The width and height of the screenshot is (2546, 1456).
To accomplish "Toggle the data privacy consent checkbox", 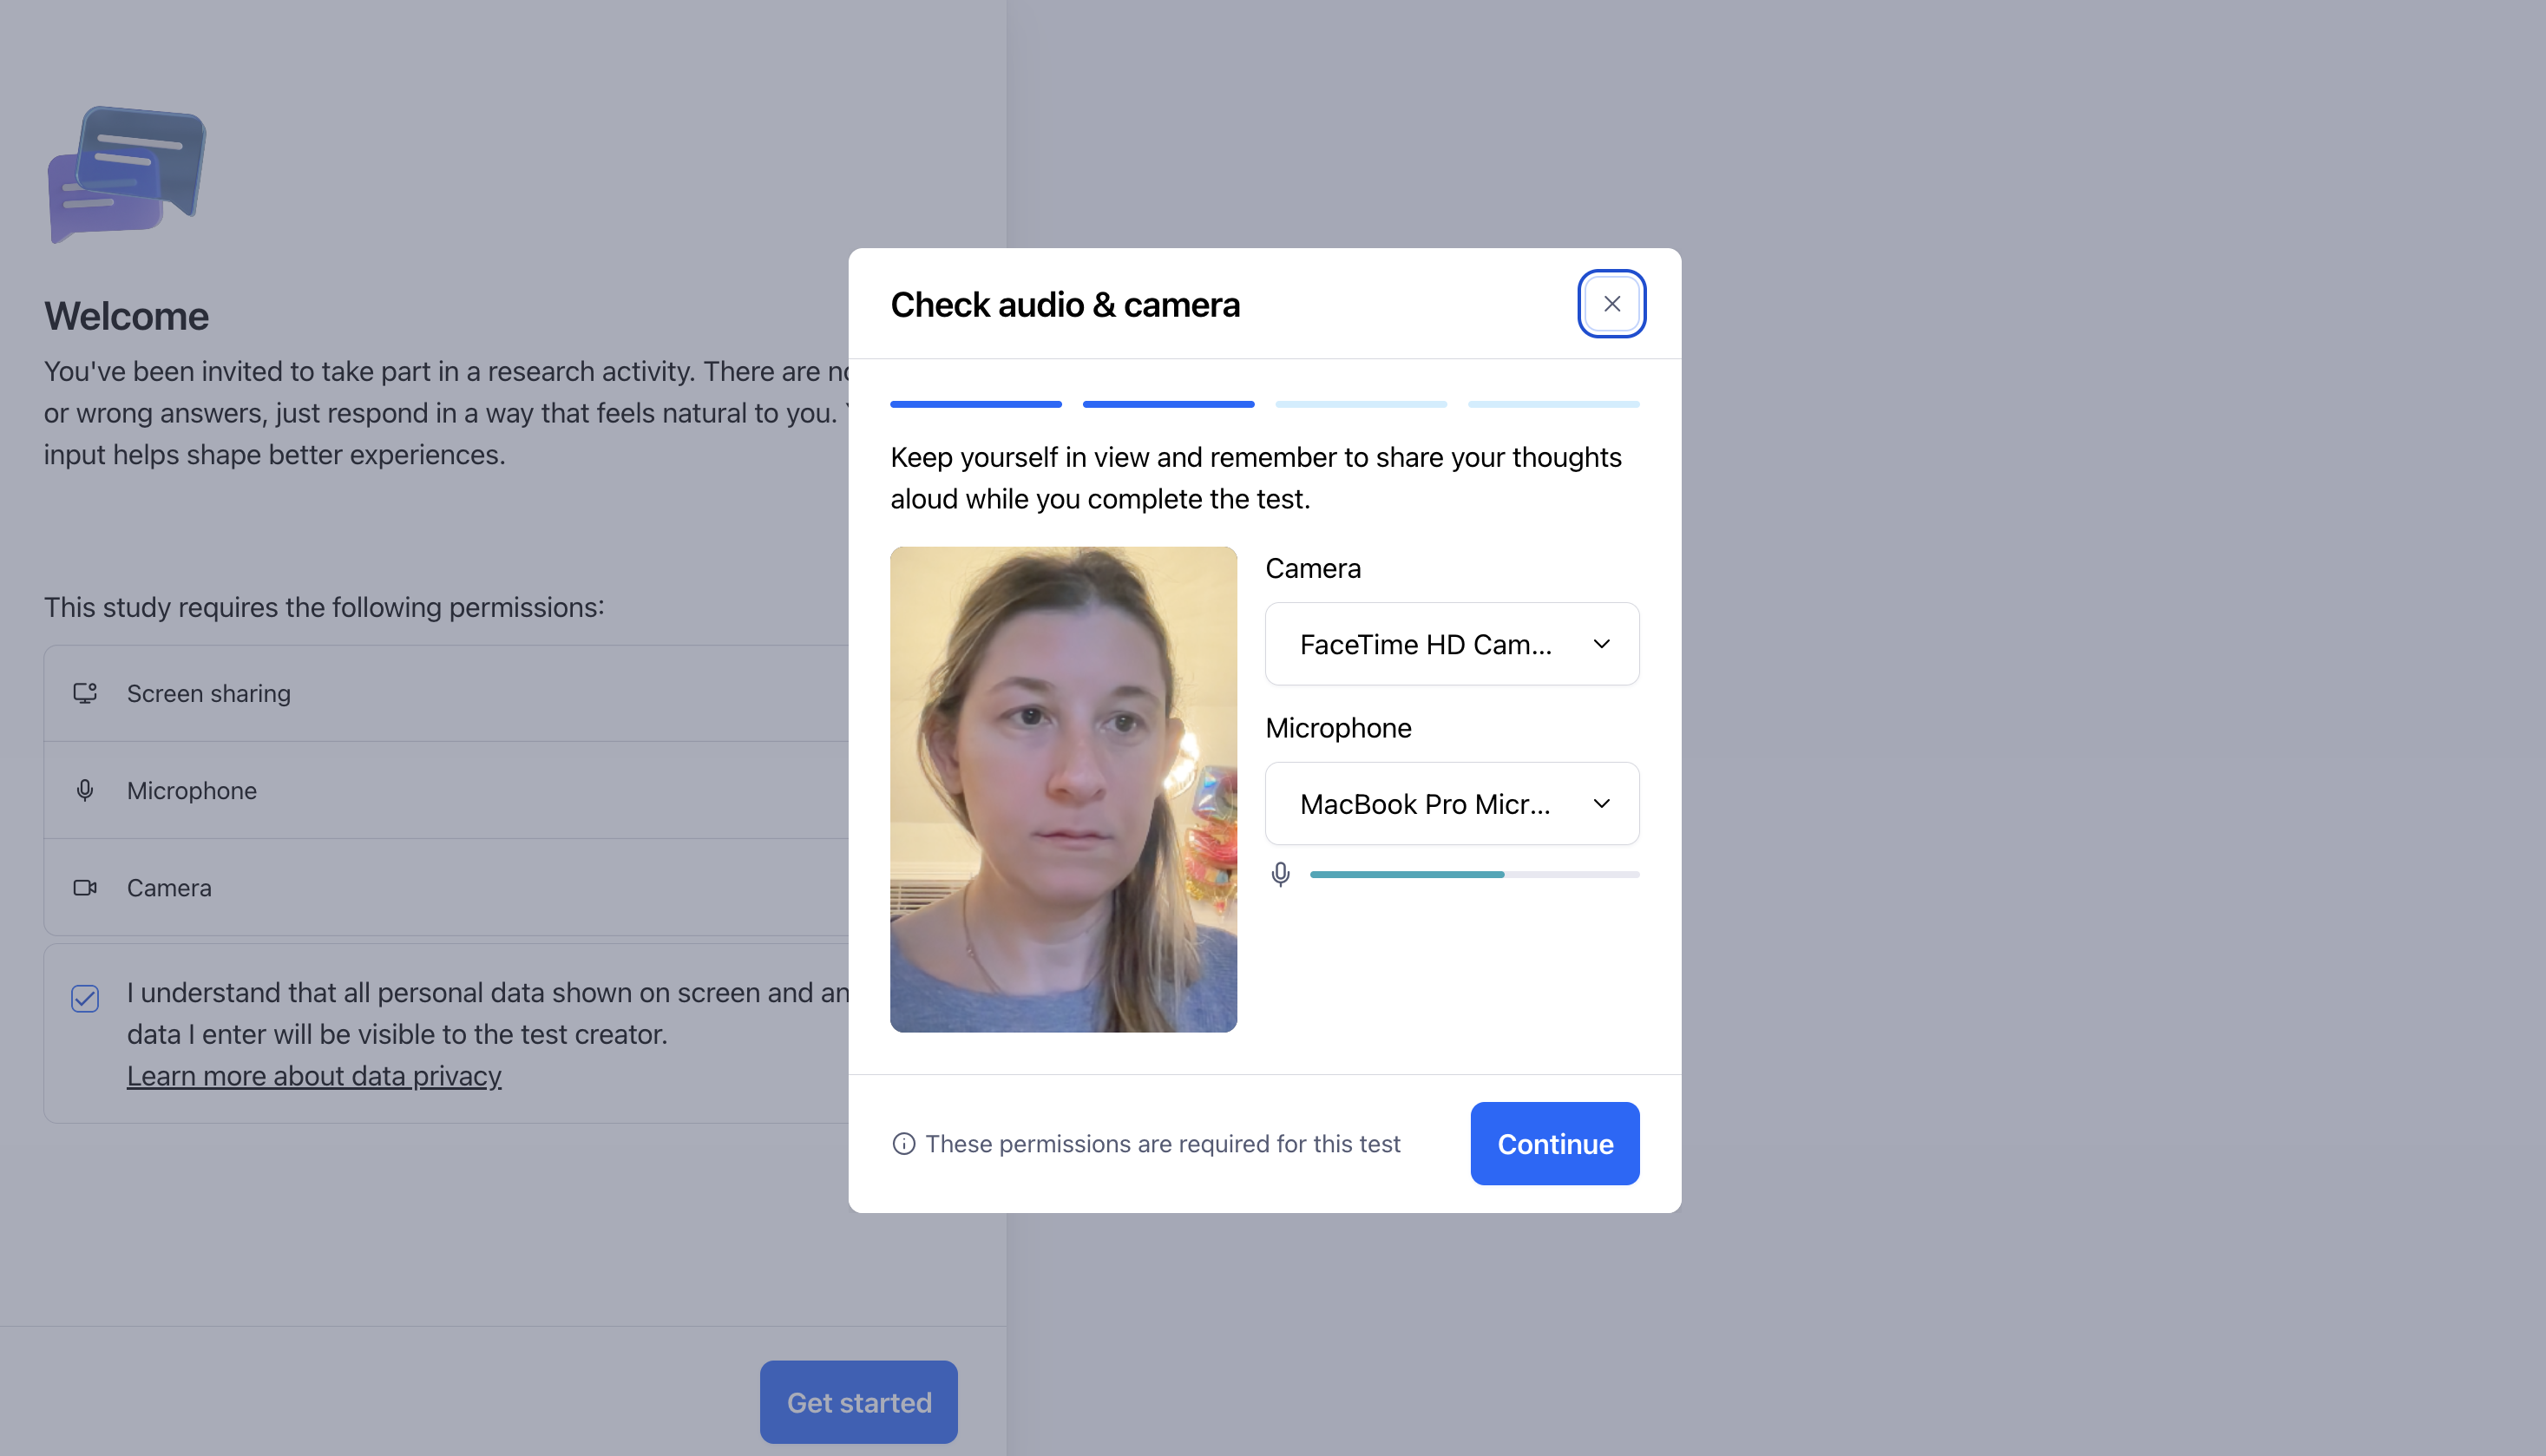I will [x=85, y=998].
